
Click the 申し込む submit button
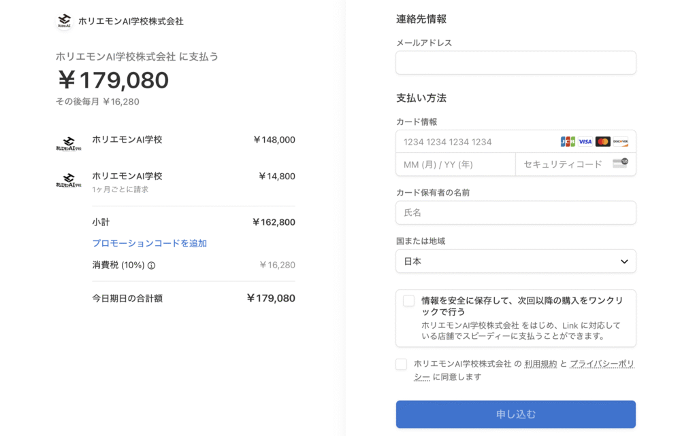point(516,414)
